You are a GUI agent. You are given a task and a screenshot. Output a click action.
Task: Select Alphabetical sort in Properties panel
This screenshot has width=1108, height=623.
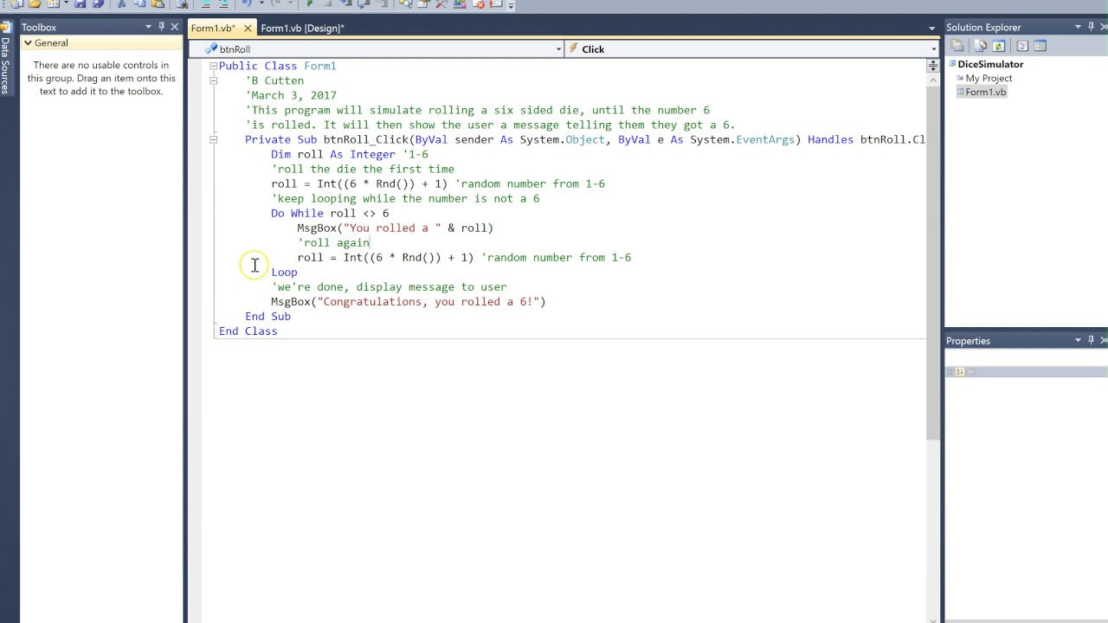(x=960, y=371)
